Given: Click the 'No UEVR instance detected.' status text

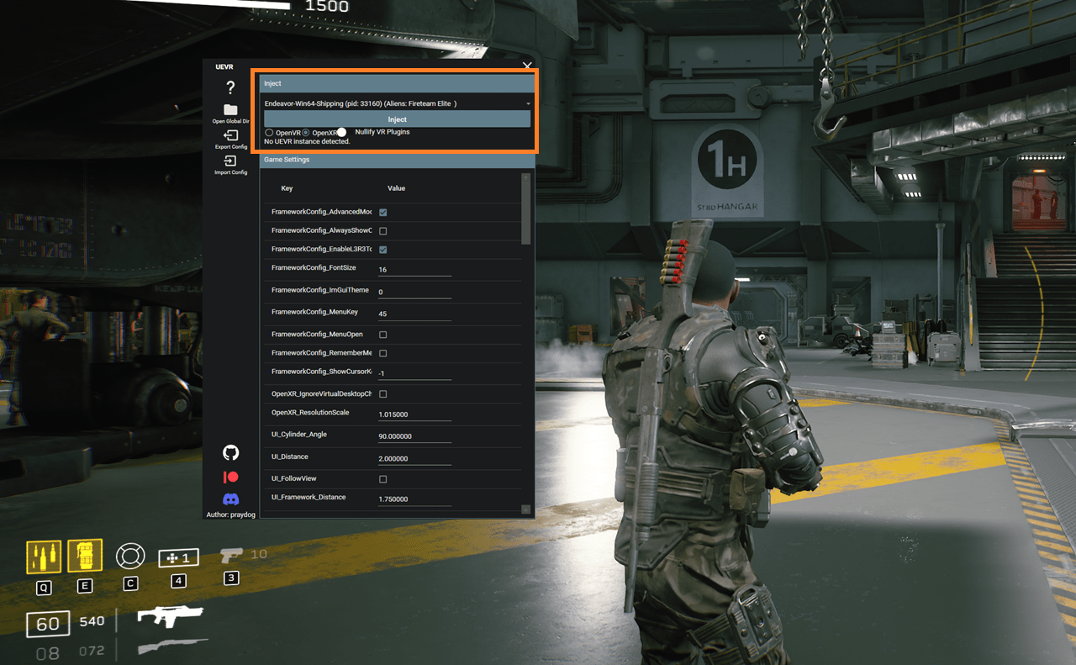Looking at the screenshot, I should click(x=307, y=141).
